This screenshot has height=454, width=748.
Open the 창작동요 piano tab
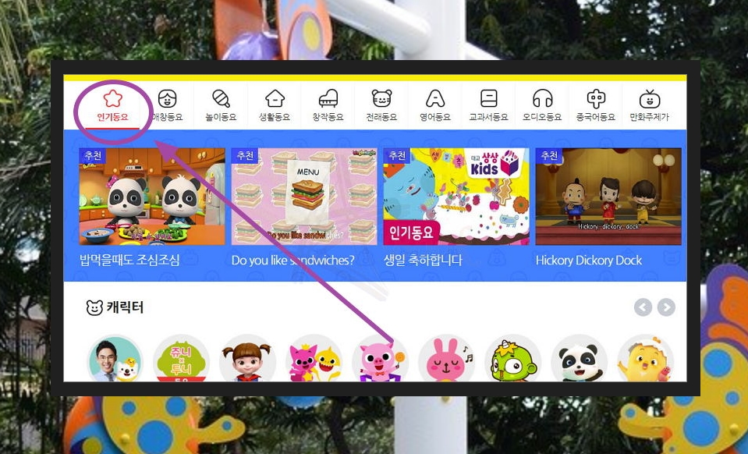pyautogui.click(x=328, y=106)
